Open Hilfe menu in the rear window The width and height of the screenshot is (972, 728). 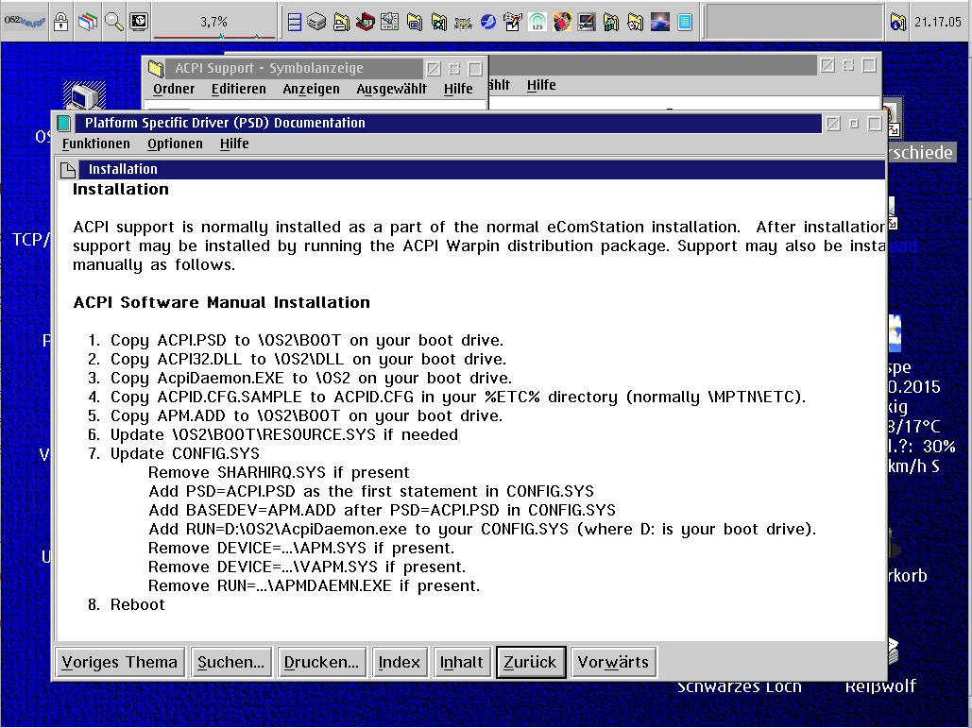[541, 86]
